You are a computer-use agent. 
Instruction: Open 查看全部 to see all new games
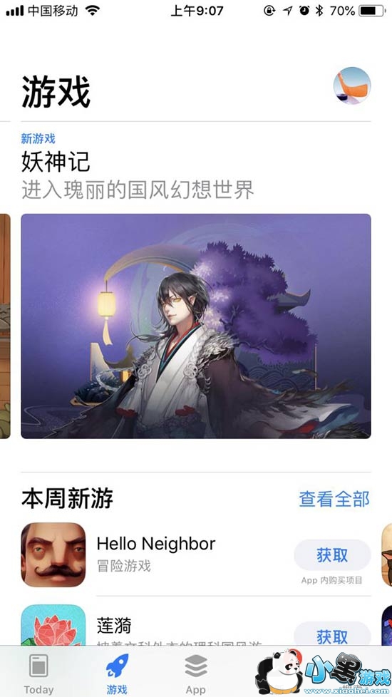coord(334,499)
